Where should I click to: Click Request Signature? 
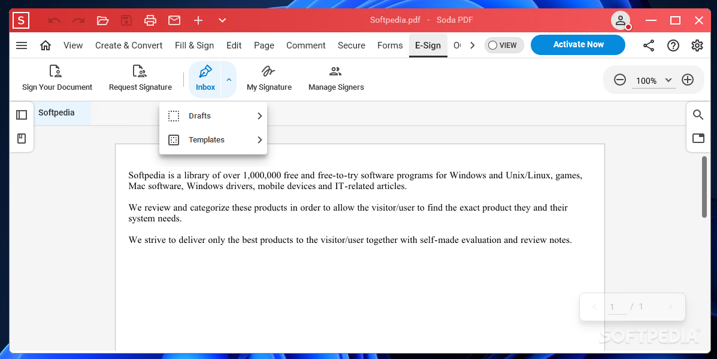[140, 78]
